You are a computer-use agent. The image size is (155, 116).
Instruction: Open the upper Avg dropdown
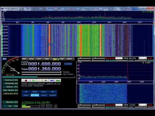pyautogui.click(x=142, y=58)
